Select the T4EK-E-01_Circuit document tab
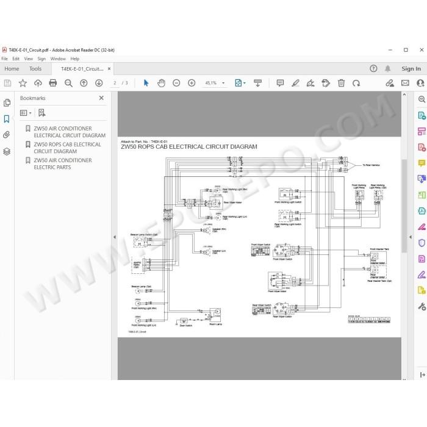The height and width of the screenshot is (427, 427). tap(82, 69)
